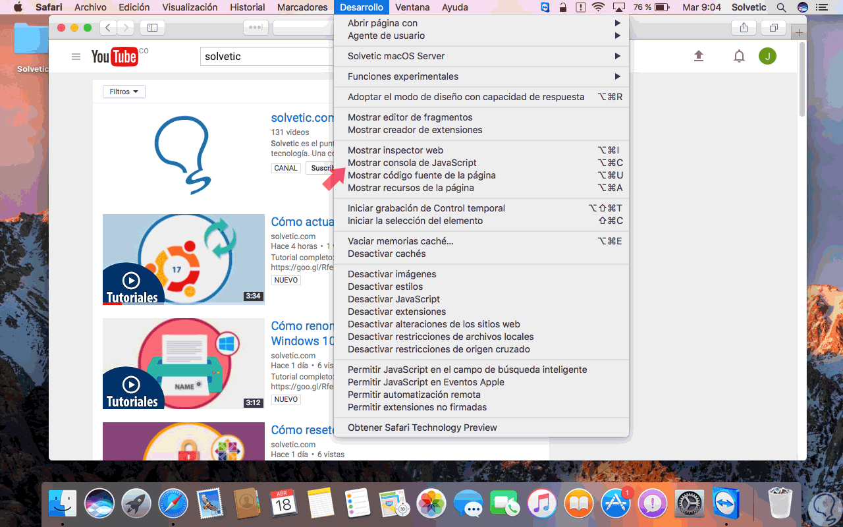Open iBooks orange icon in Dock
Screen dimensions: 843x527
coord(579,504)
